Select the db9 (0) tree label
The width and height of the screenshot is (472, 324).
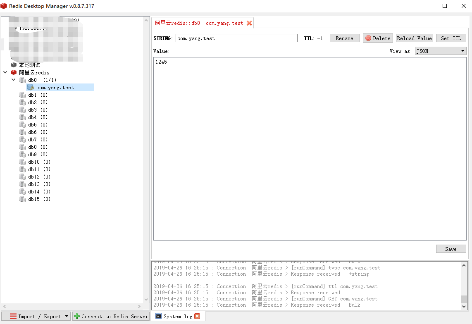pos(38,154)
